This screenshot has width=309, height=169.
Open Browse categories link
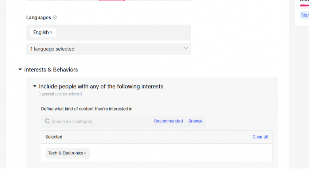pos(195,121)
